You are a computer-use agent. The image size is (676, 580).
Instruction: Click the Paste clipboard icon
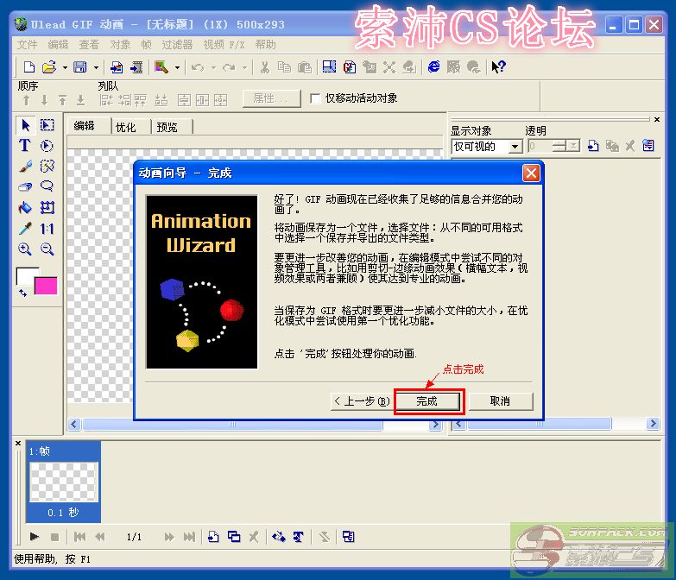click(305, 67)
